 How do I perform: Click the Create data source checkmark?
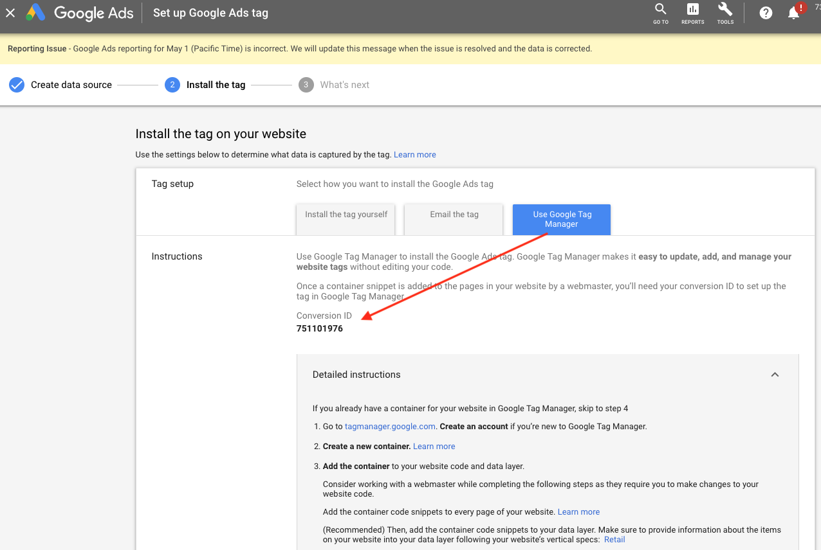coord(17,85)
